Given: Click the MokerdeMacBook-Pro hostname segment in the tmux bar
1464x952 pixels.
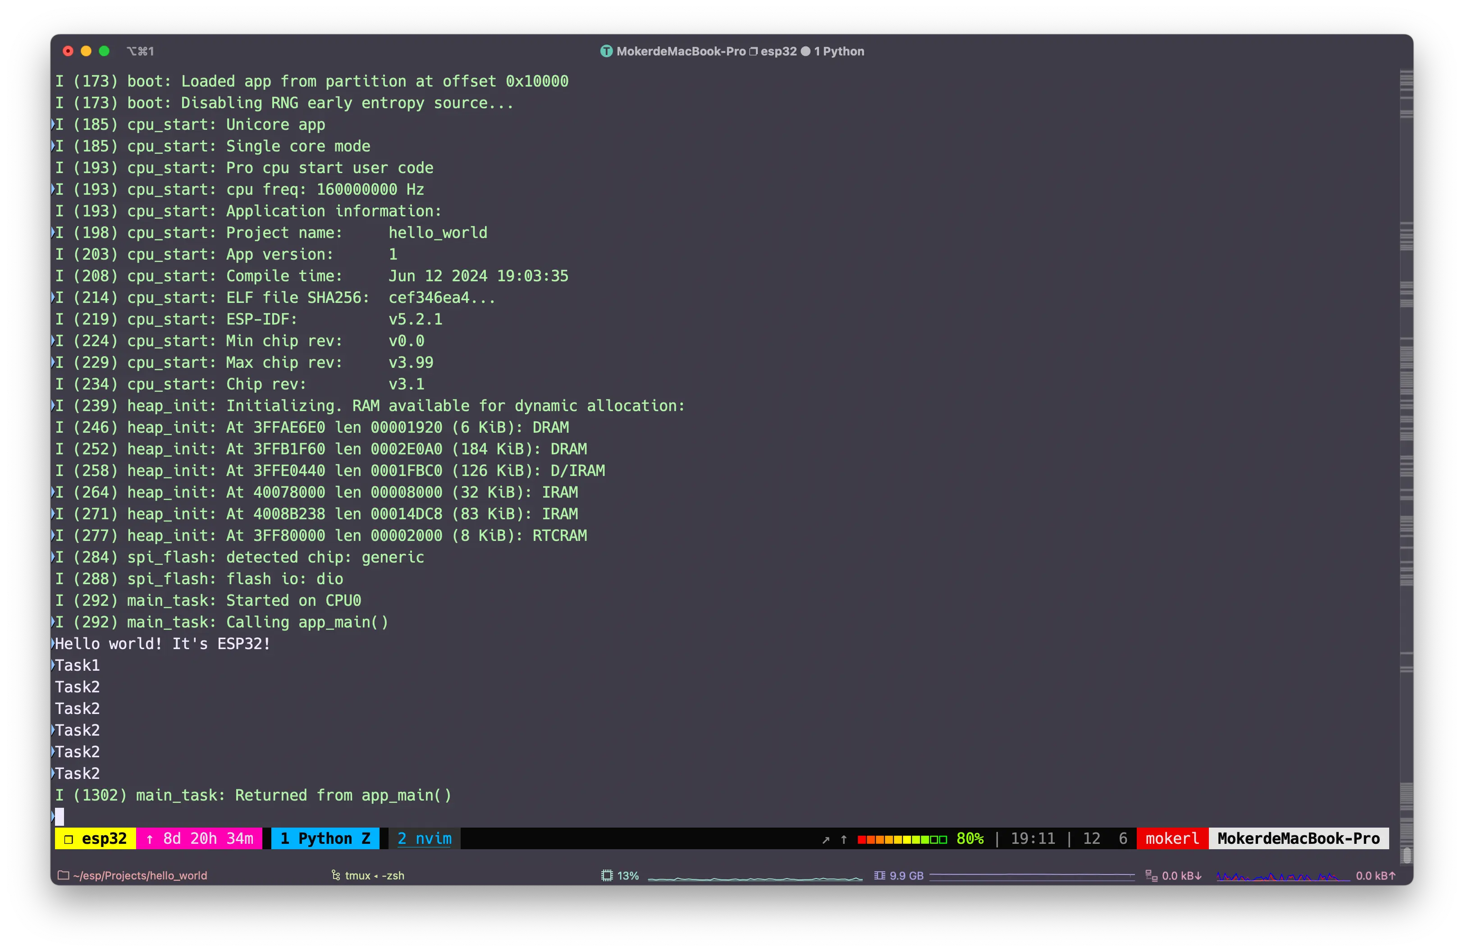Looking at the screenshot, I should (x=1299, y=838).
